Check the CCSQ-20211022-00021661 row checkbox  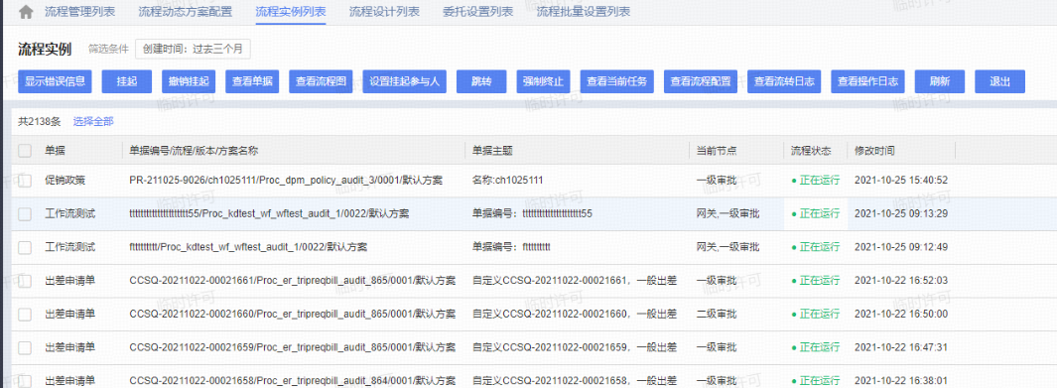[x=25, y=281]
